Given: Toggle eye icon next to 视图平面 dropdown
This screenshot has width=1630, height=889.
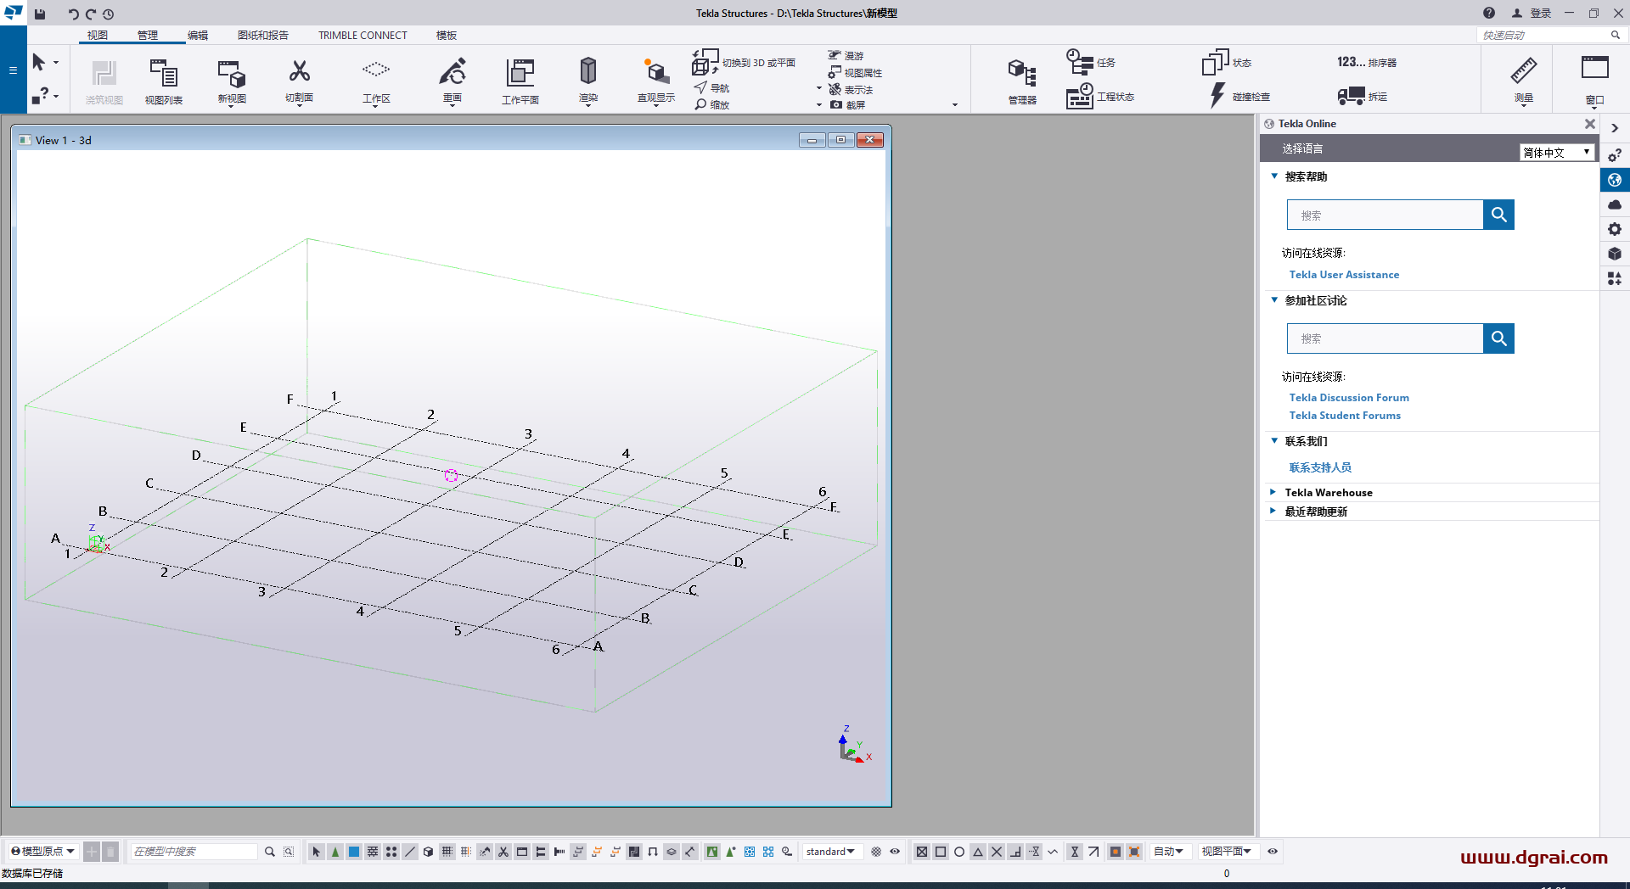Looking at the screenshot, I should (x=1273, y=852).
